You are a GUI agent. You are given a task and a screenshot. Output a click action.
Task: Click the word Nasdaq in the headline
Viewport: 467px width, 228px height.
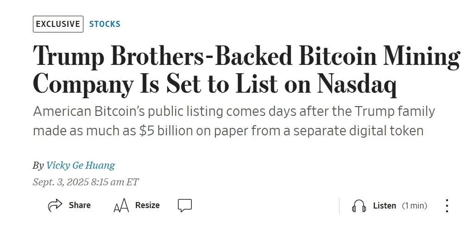pyautogui.click(x=357, y=84)
